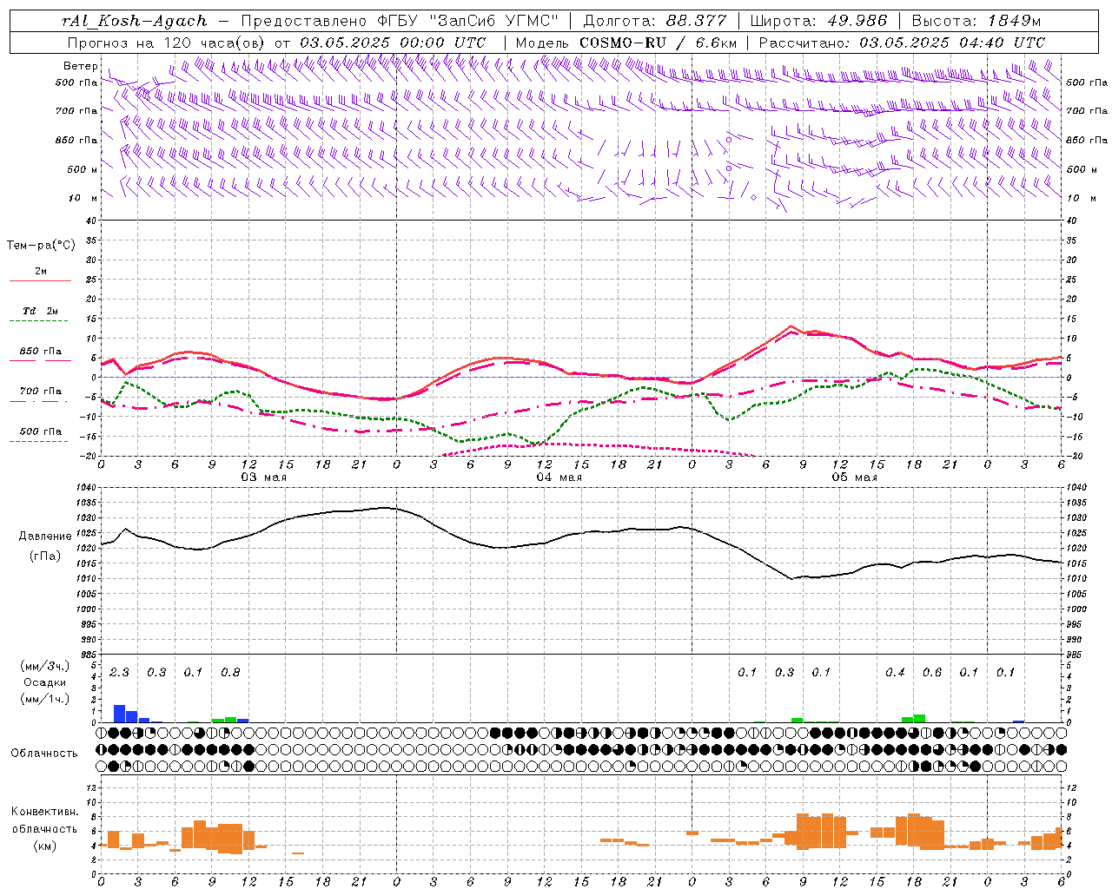Click the dash-dot line sample under 700 гПа legend
The width and height of the screenshot is (1112, 889).
(x=40, y=402)
